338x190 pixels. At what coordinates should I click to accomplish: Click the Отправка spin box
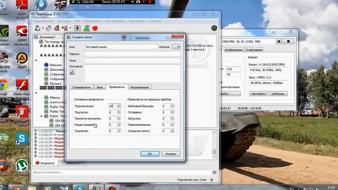tap(168, 112)
